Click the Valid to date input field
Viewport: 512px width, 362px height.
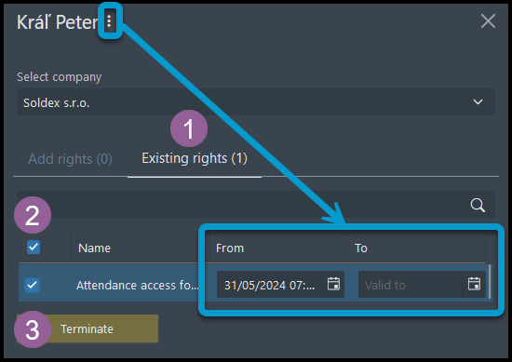[x=411, y=285]
